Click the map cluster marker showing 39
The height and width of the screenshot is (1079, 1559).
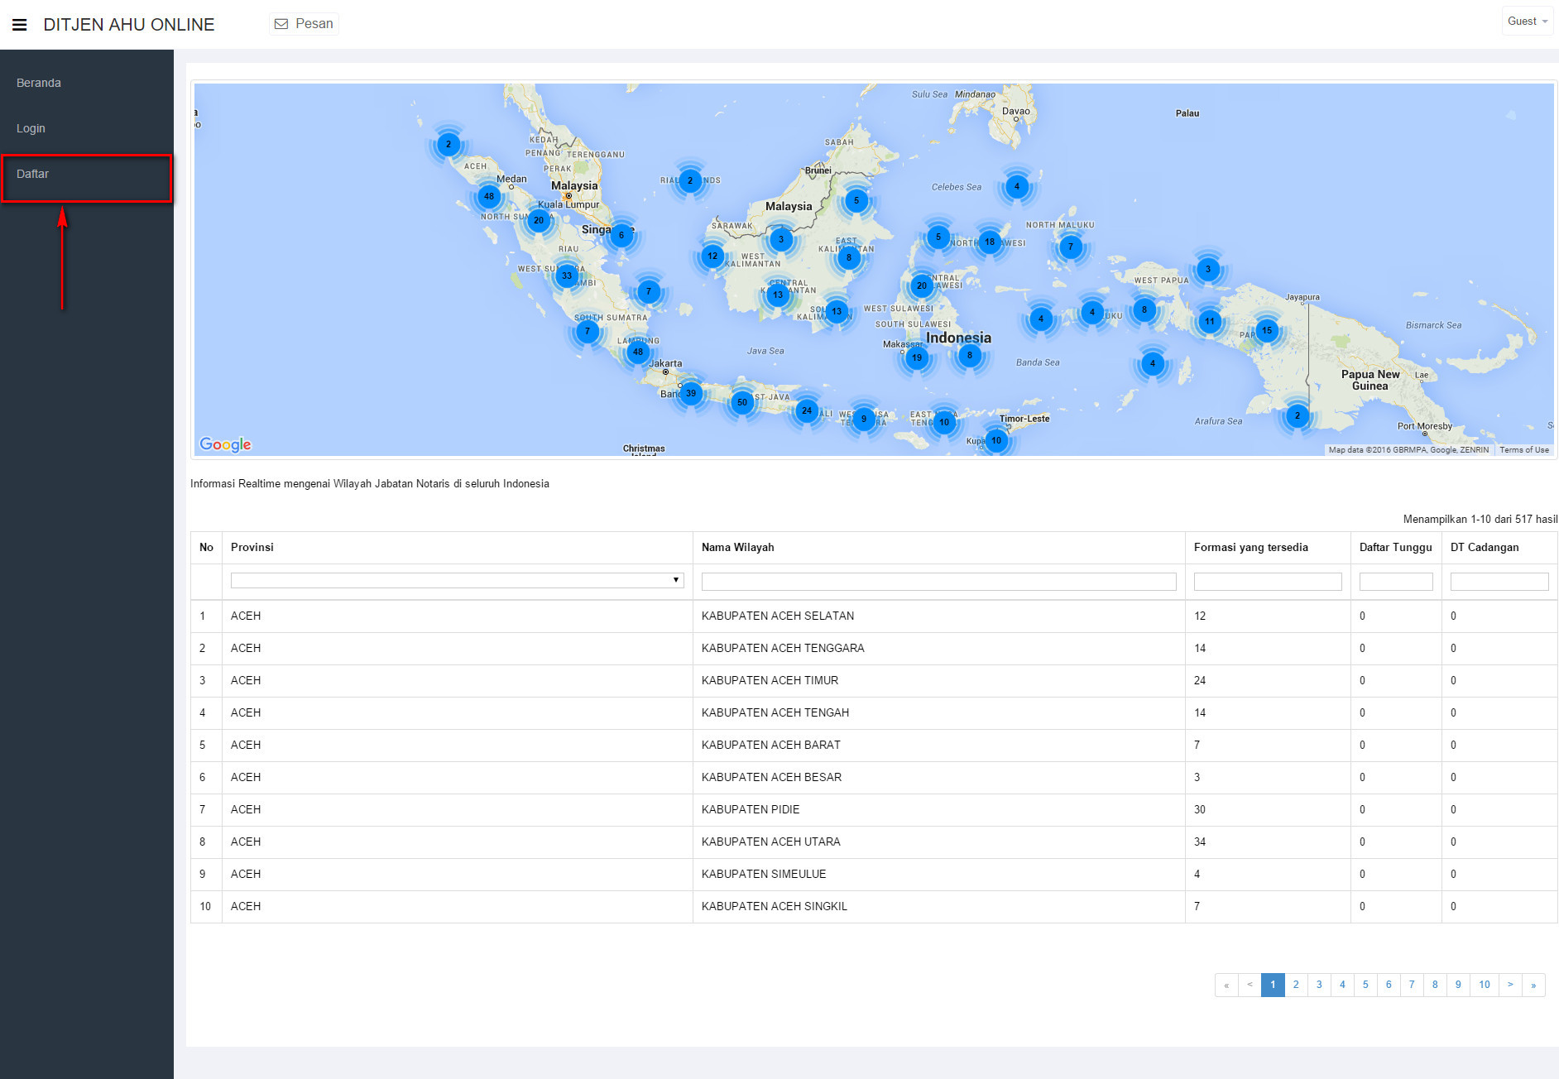pyautogui.click(x=690, y=393)
